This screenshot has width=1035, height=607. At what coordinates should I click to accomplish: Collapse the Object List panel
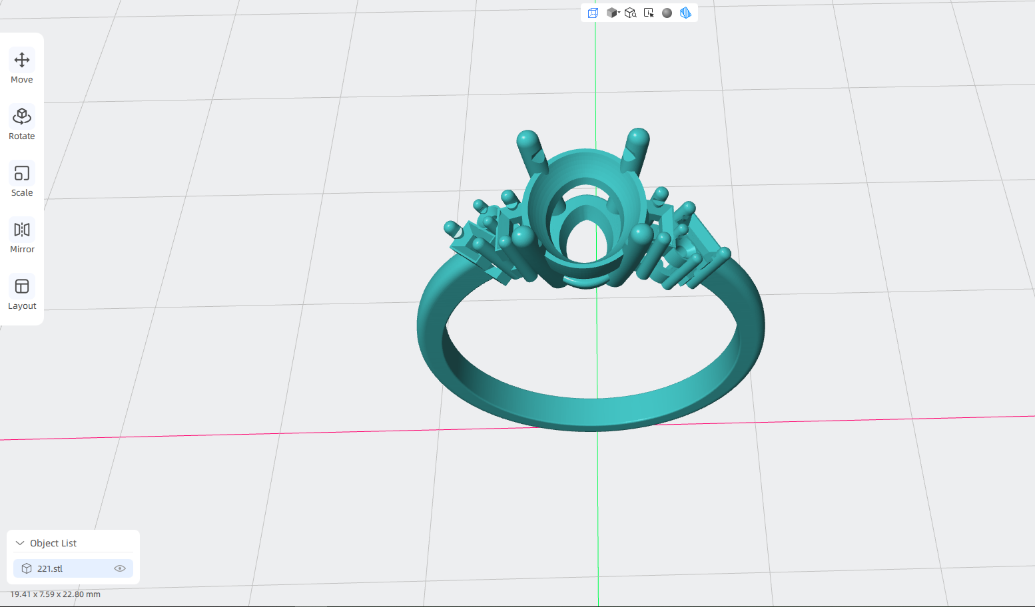(20, 543)
